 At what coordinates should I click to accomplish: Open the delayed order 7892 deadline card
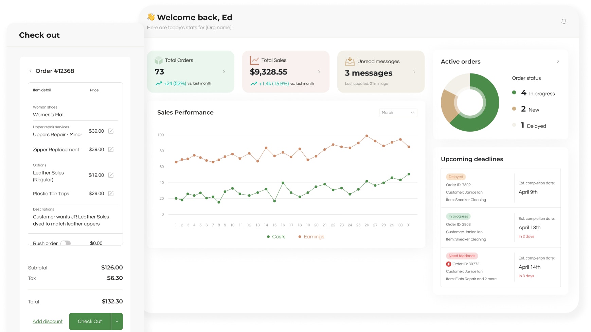[x=500, y=188]
